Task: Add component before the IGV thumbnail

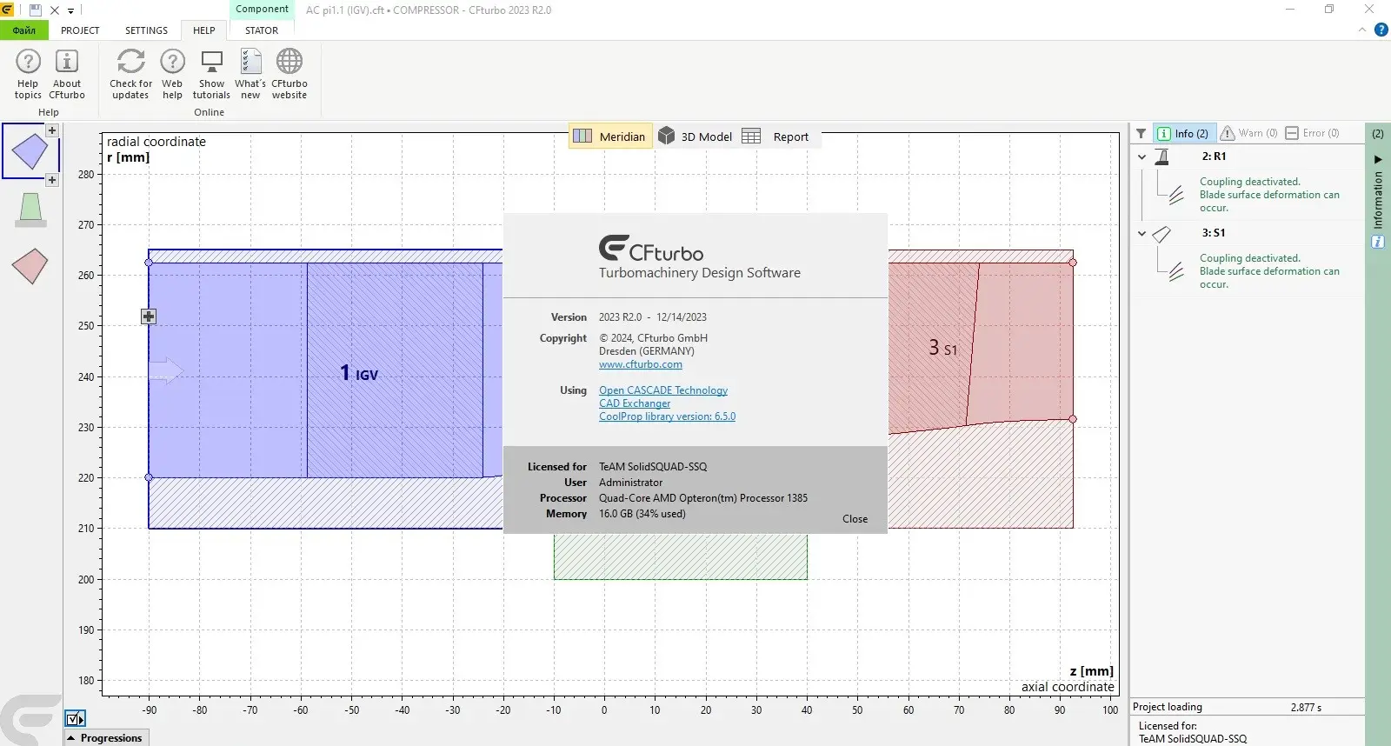Action: pyautogui.click(x=52, y=130)
